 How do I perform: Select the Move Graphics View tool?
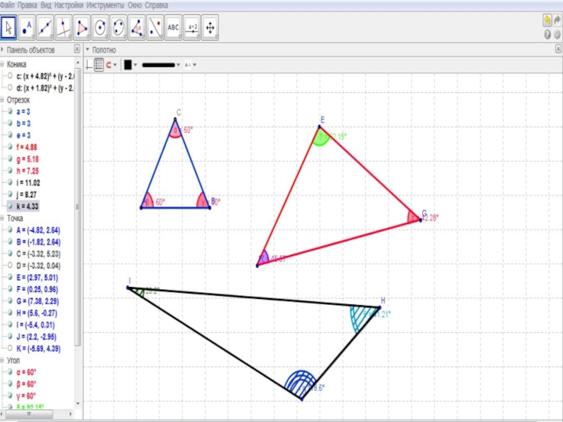pyautogui.click(x=210, y=28)
